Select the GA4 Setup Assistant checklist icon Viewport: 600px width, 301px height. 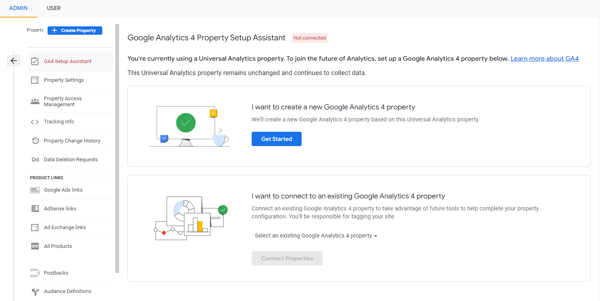pos(35,61)
